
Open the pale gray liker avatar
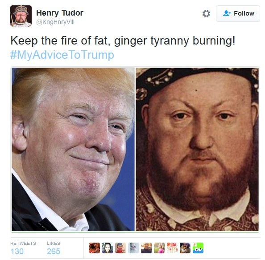[133, 248]
